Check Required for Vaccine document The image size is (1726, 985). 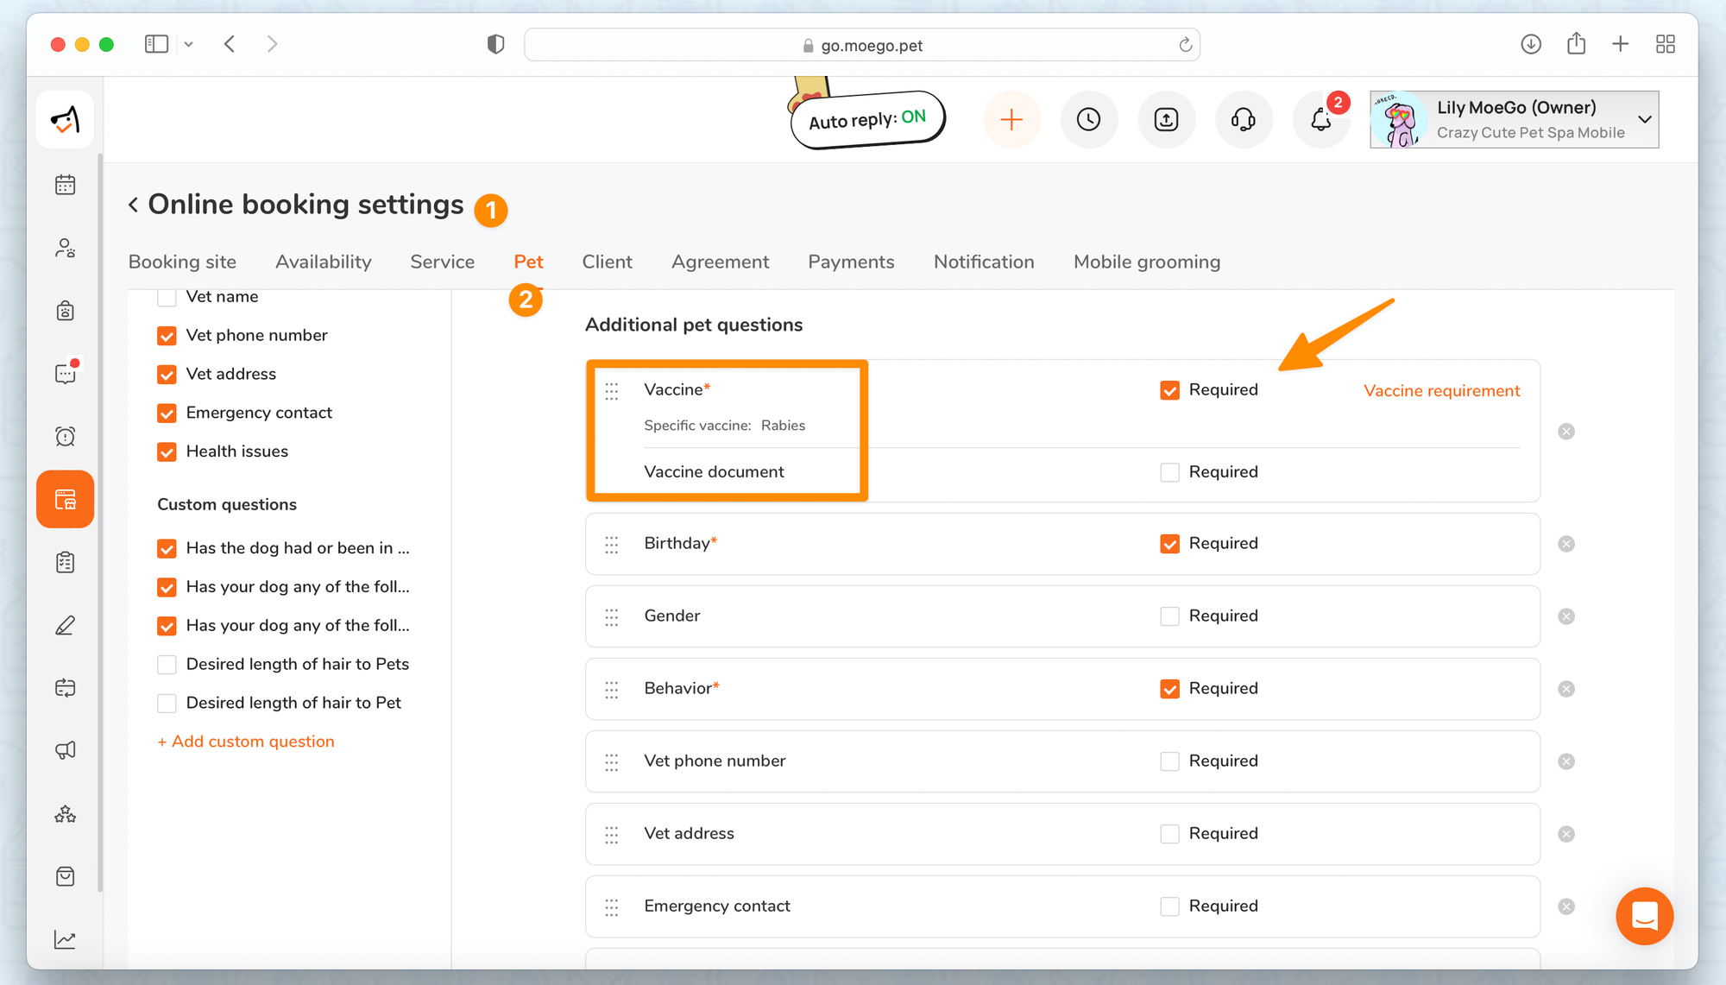pyautogui.click(x=1169, y=472)
